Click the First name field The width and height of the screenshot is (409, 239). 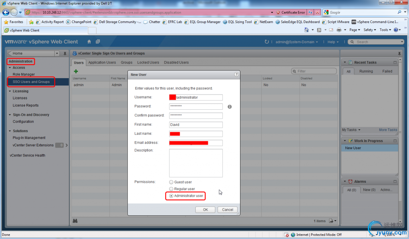[196, 125]
